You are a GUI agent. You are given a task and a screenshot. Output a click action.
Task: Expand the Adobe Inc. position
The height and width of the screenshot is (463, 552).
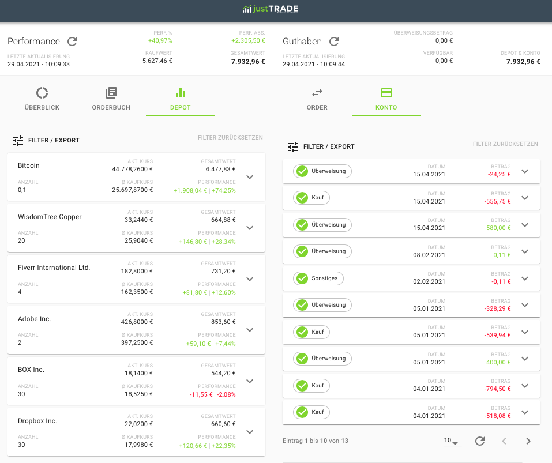pyautogui.click(x=250, y=330)
